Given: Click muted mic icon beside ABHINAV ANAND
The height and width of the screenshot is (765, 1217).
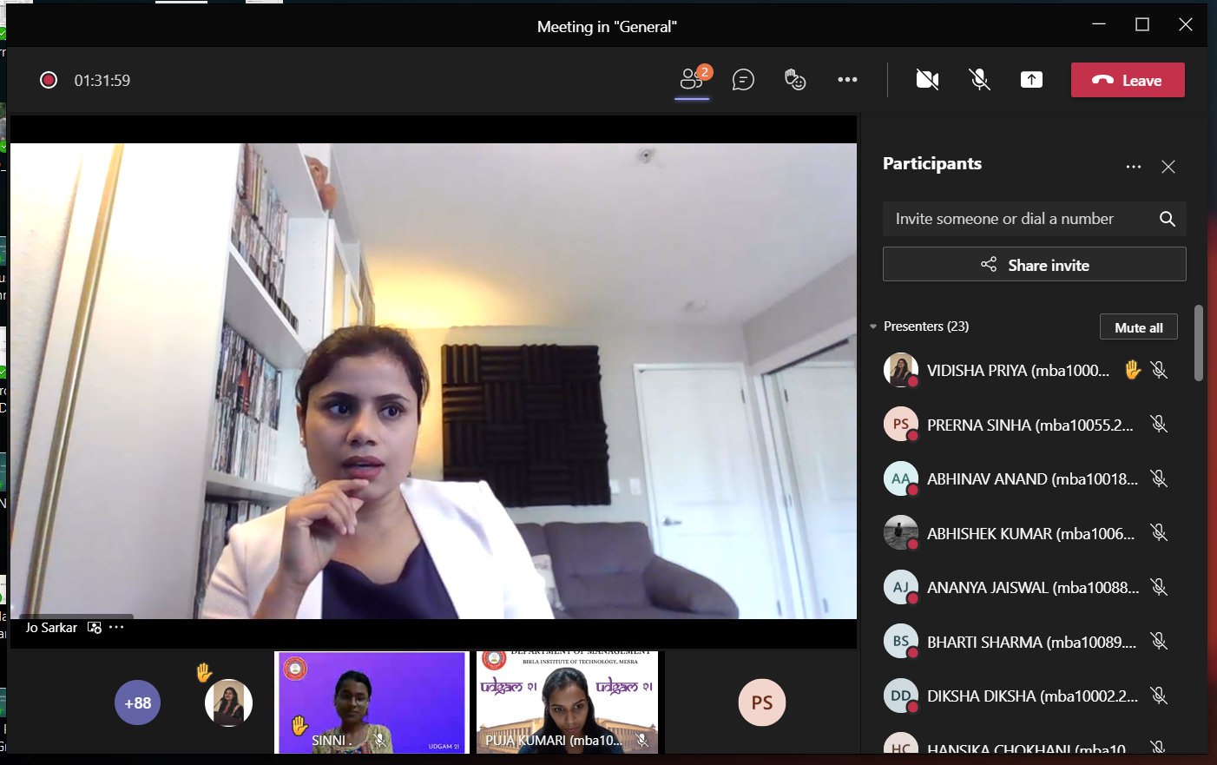Looking at the screenshot, I should point(1159,478).
